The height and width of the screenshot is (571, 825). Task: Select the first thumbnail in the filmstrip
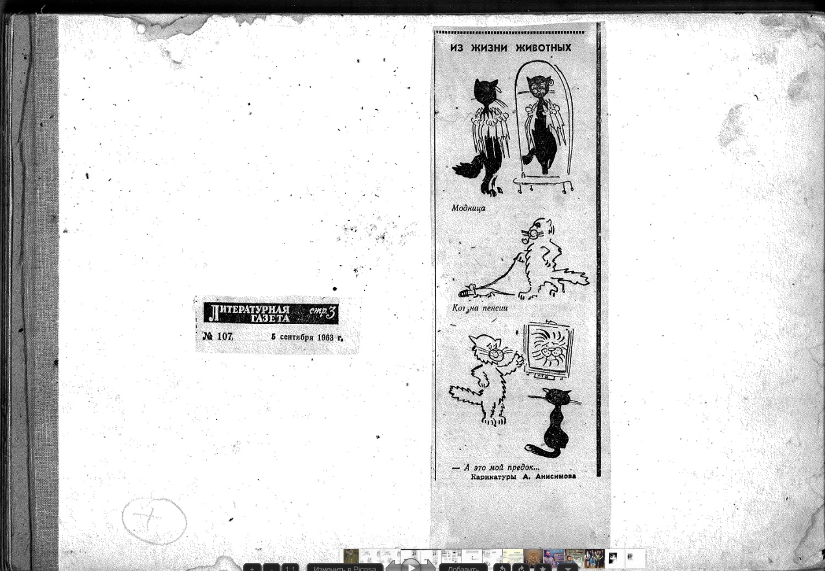351,557
